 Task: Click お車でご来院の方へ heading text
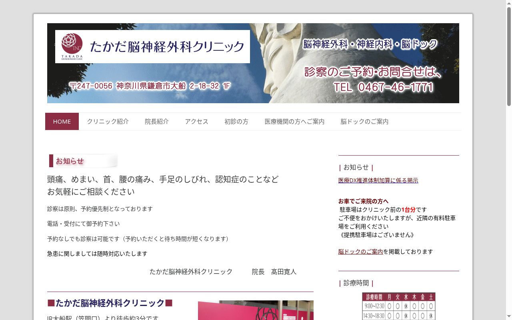(x=364, y=201)
